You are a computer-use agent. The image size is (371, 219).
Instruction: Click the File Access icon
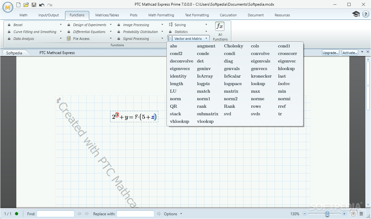(x=68, y=39)
